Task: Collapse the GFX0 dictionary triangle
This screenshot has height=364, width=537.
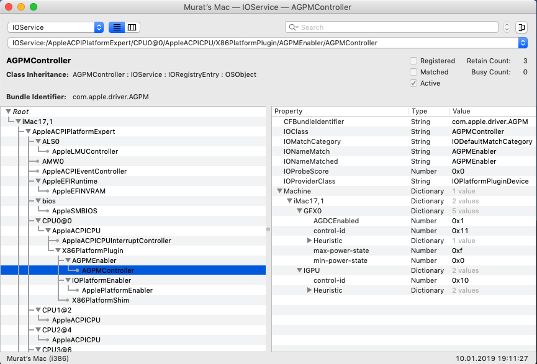Action: 299,211
